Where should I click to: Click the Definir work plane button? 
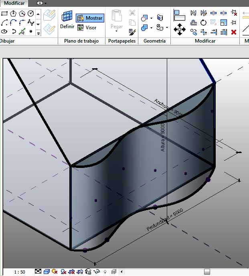click(67, 20)
